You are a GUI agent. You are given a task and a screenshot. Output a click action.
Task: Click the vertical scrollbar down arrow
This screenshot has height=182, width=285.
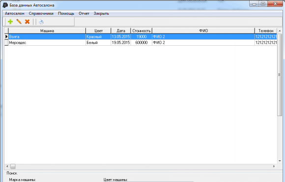[280, 161]
